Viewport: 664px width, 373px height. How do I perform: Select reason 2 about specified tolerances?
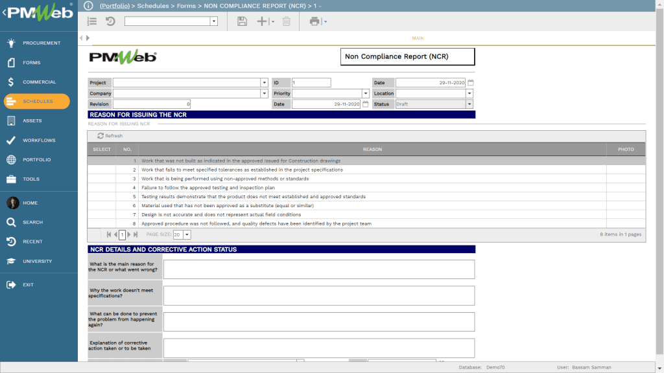(366, 170)
